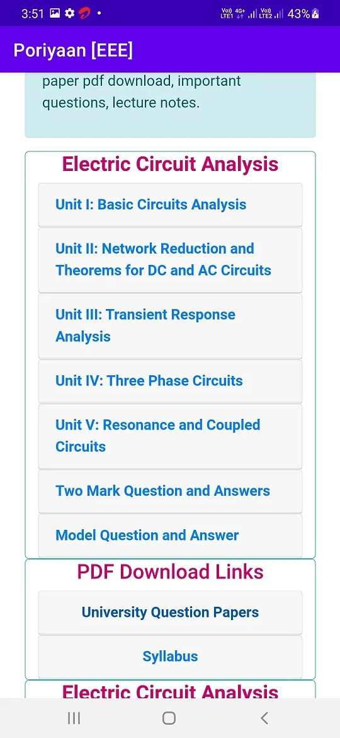
Task: Tap the Android back navigation icon
Action: [264, 718]
